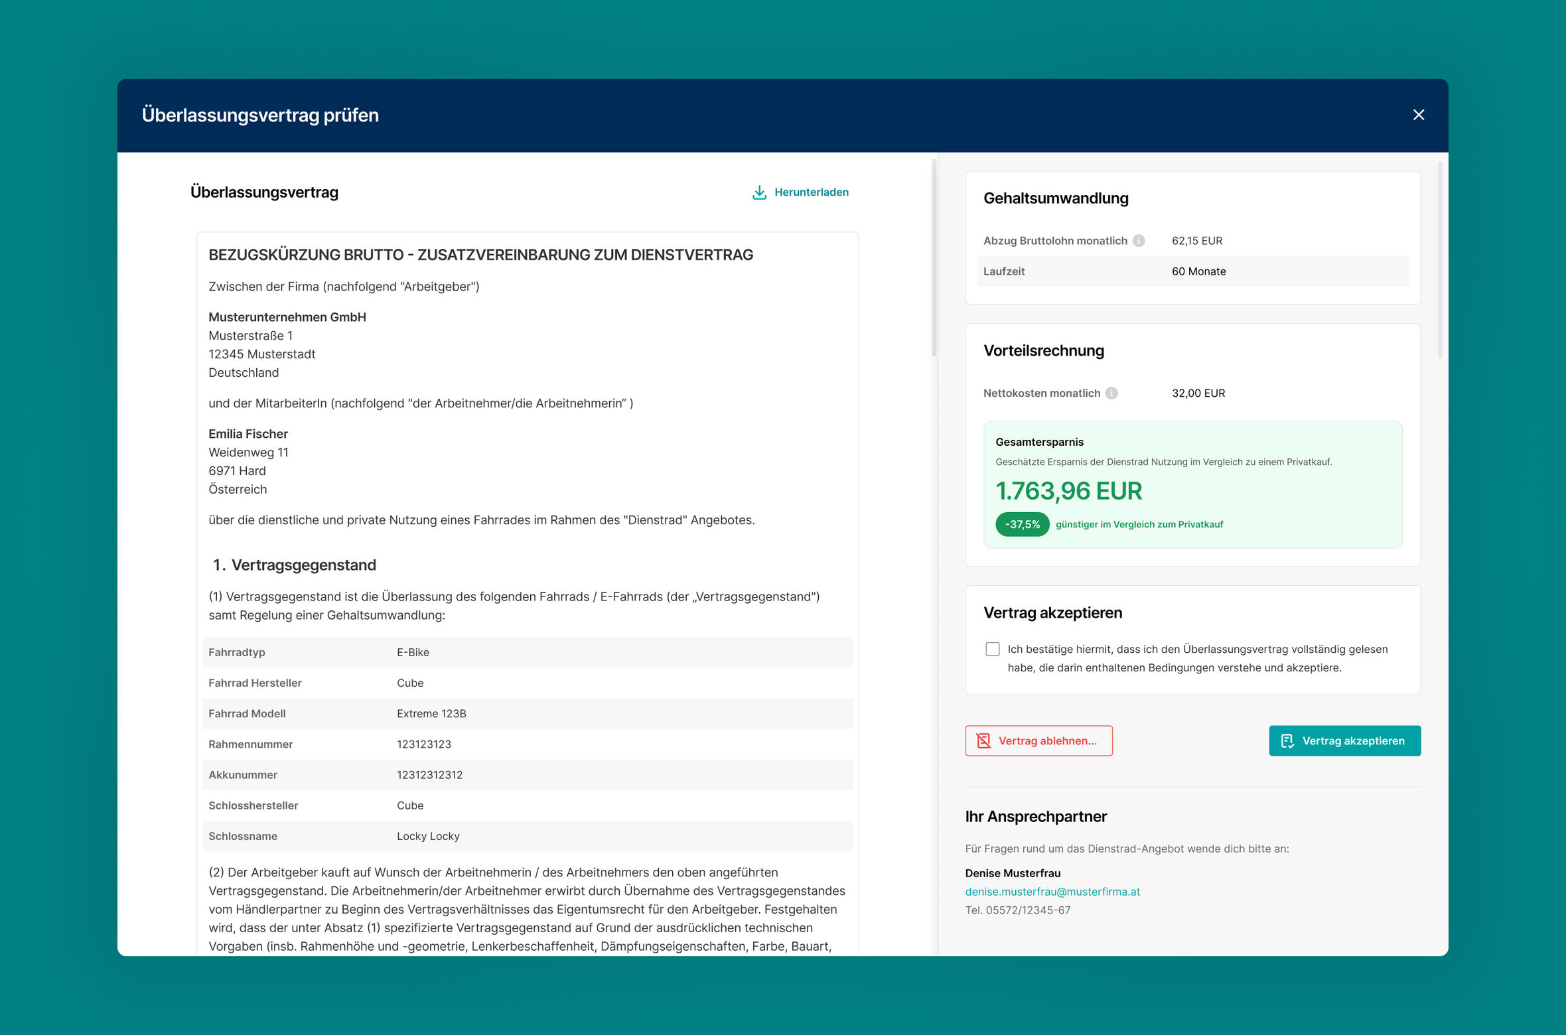Tick the contract confirmation checkbox

[992, 649]
